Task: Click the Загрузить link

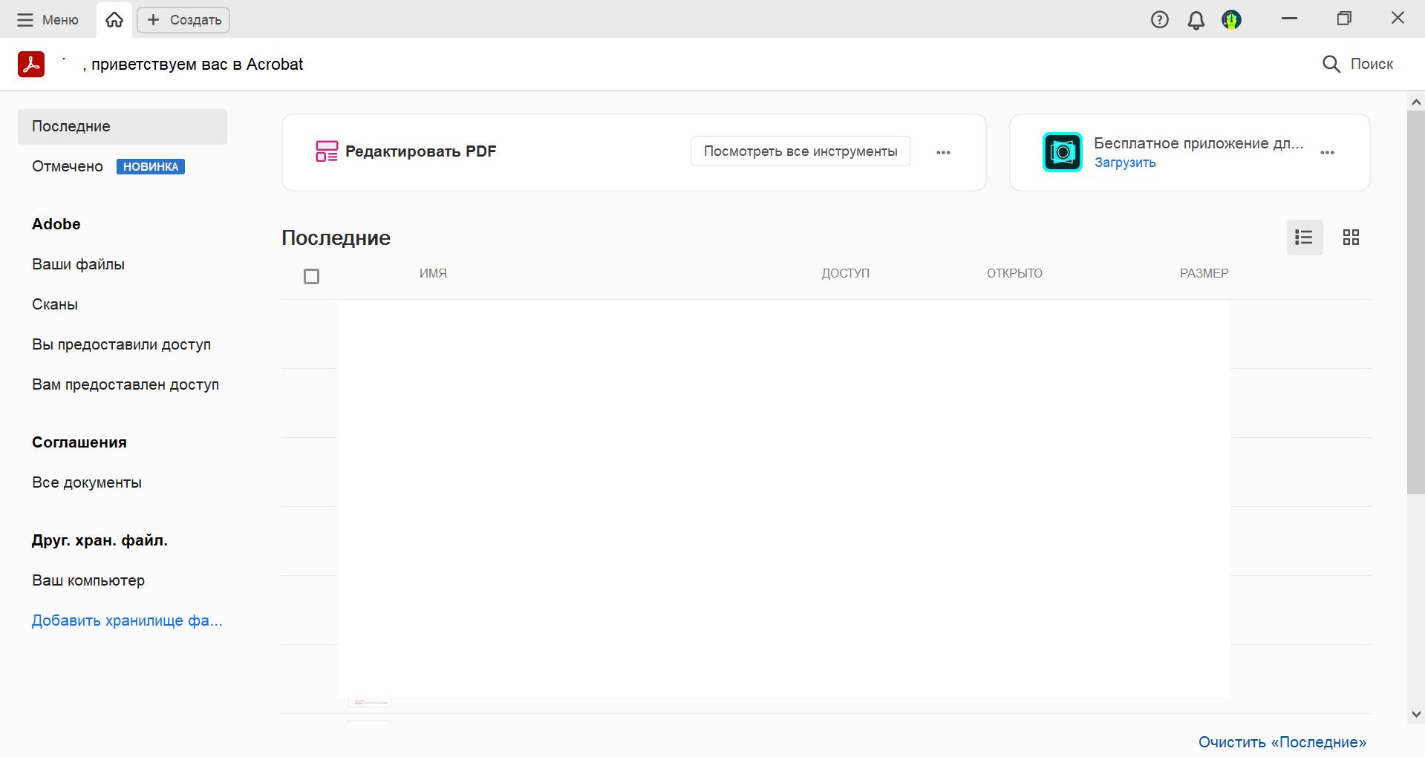Action: pyautogui.click(x=1125, y=163)
